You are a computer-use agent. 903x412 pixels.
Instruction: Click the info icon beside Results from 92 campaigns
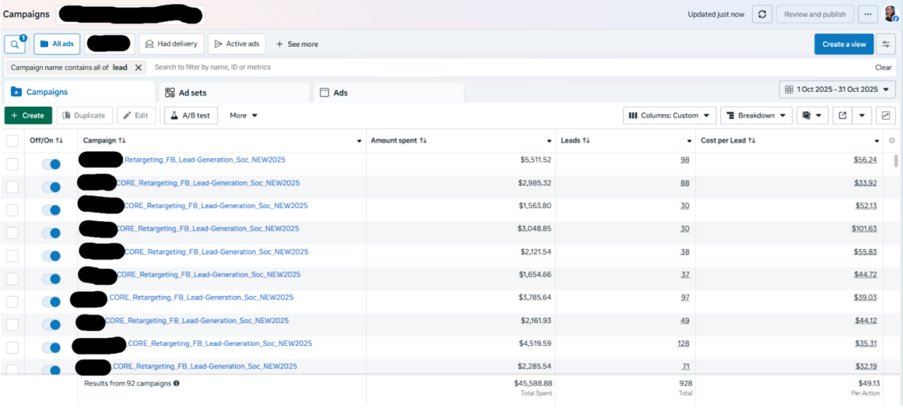click(176, 383)
